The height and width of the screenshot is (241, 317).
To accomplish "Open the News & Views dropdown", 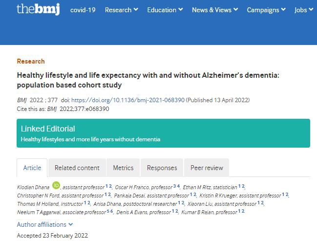I will pyautogui.click(x=215, y=10).
